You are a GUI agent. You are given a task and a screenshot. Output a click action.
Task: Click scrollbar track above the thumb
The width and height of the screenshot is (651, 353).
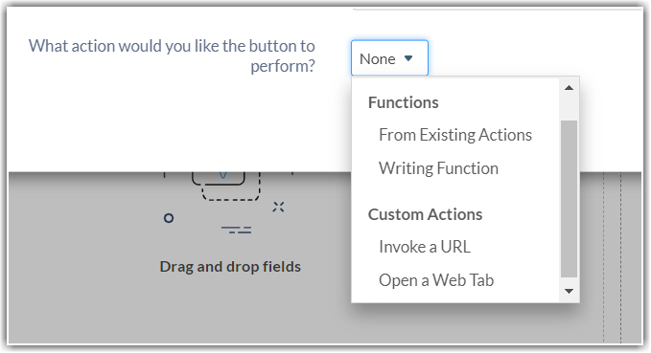[x=569, y=108]
